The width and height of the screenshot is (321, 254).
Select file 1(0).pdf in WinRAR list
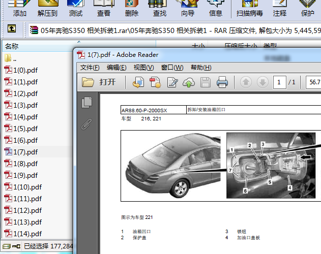[21, 70]
